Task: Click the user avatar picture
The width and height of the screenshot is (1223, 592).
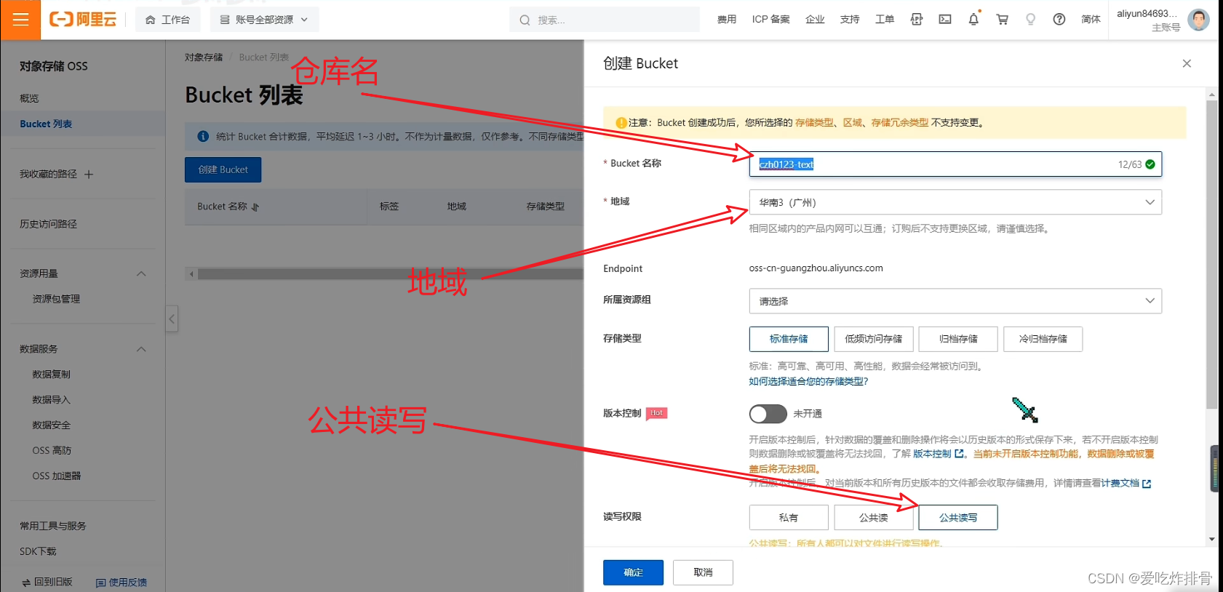Action: point(1198,20)
